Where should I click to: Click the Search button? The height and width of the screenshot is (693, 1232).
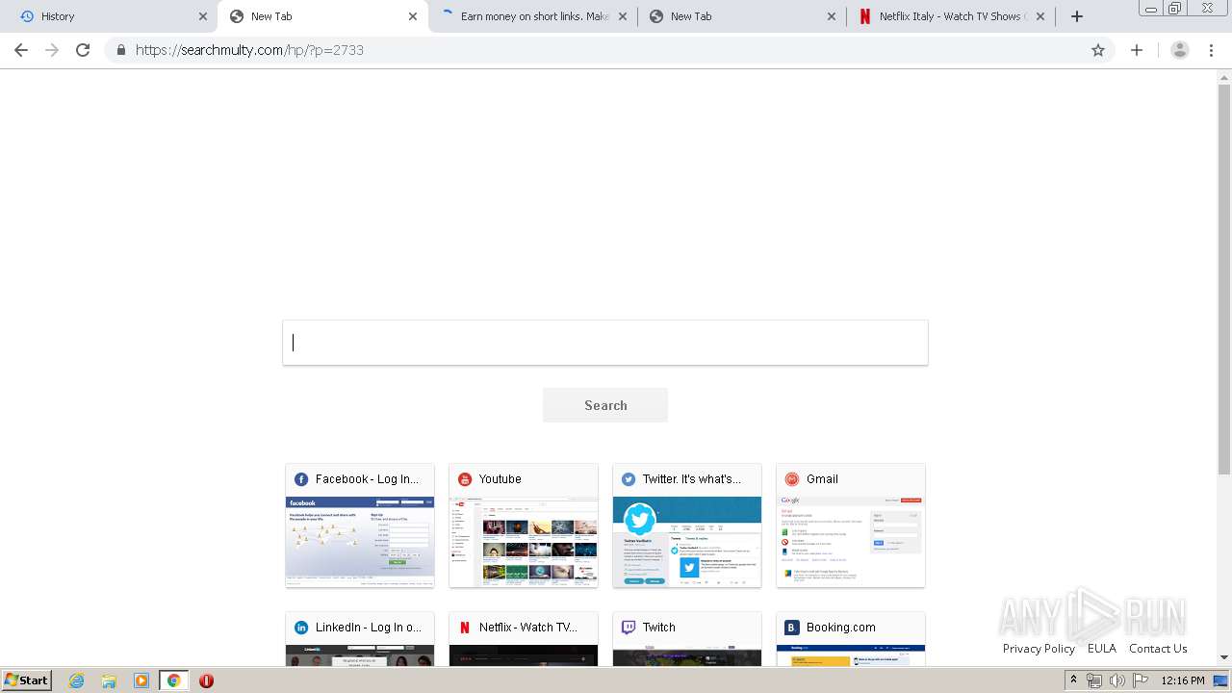click(x=605, y=405)
